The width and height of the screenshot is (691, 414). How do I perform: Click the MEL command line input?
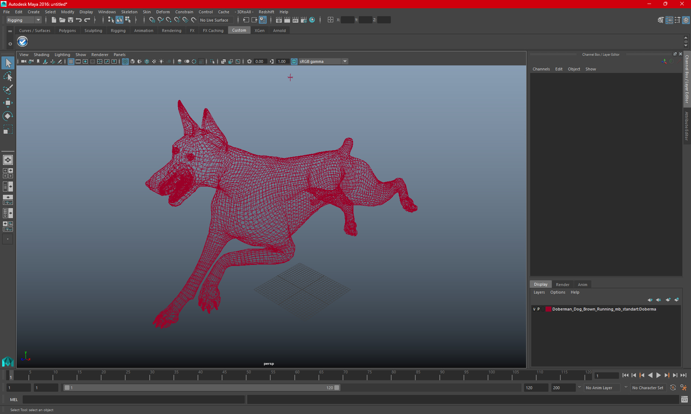pyautogui.click(x=134, y=400)
